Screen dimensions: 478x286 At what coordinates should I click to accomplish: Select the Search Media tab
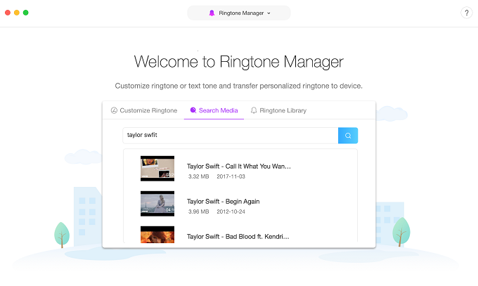click(214, 110)
